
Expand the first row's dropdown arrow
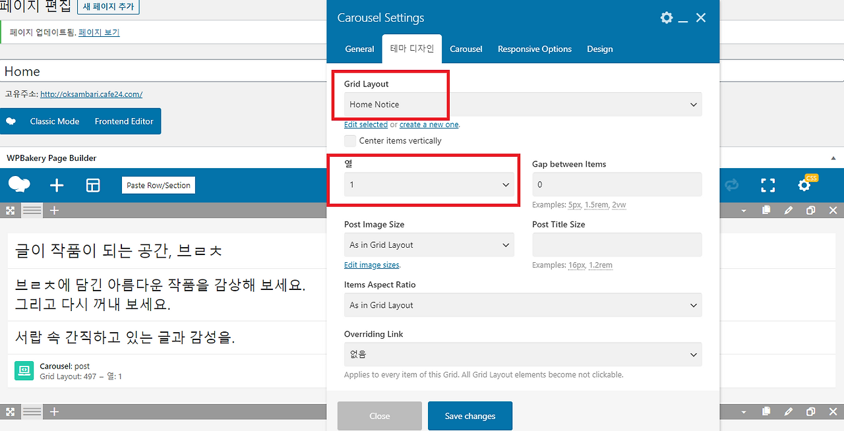tap(744, 211)
